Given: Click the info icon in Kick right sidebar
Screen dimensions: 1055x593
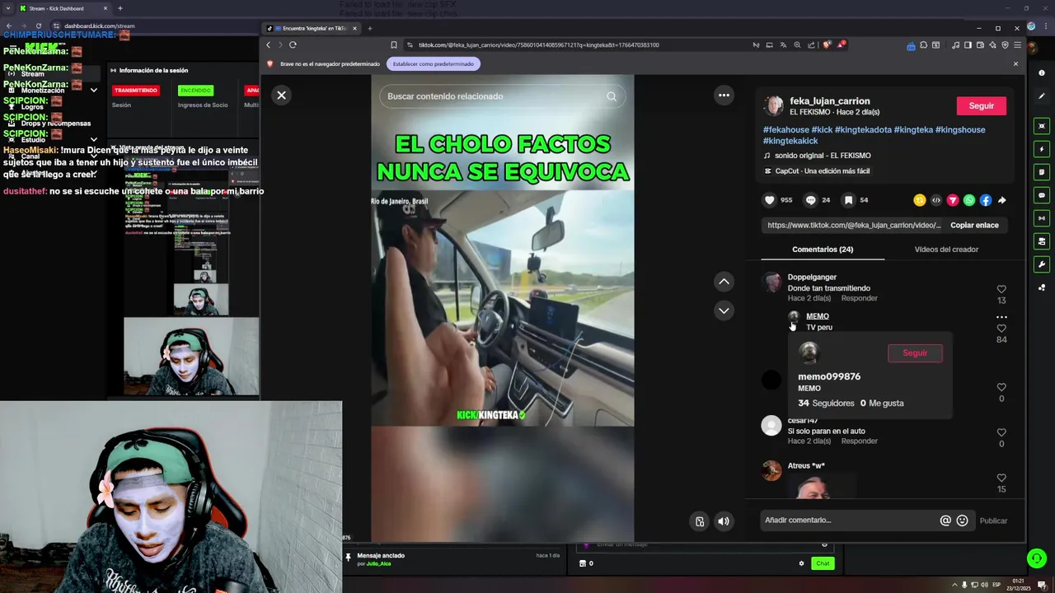Looking at the screenshot, I should [x=1042, y=73].
